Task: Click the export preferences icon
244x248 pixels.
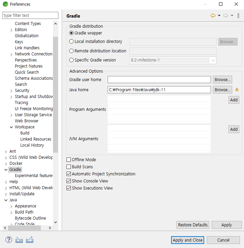Action: 30,240
